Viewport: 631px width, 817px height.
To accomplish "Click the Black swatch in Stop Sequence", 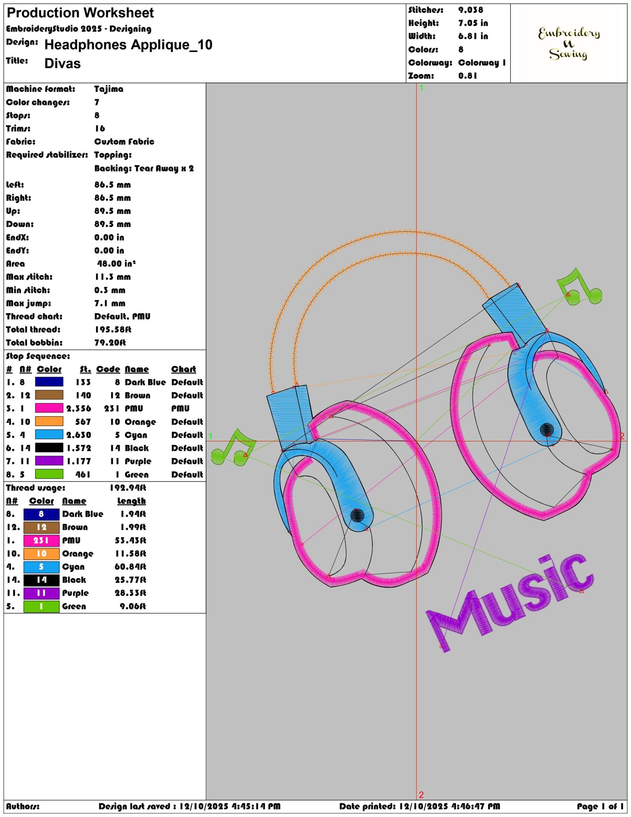I will coord(49,448).
